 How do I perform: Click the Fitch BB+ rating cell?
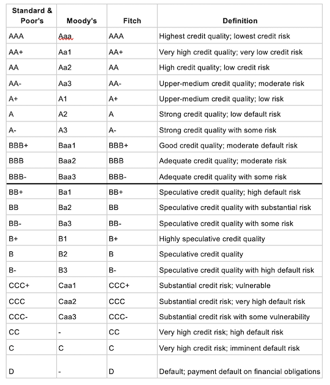(132, 192)
